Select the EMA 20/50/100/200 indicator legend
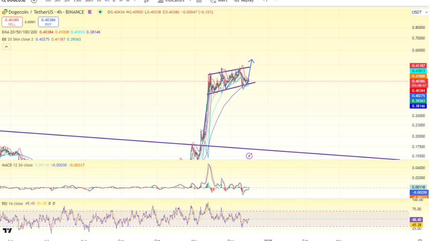This screenshot has height=241, width=429. [x=19, y=32]
